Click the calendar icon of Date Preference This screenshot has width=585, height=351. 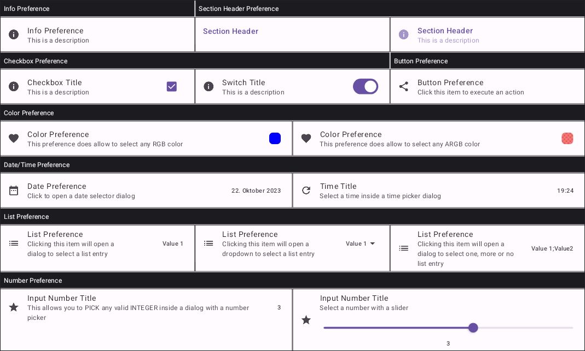click(x=14, y=191)
